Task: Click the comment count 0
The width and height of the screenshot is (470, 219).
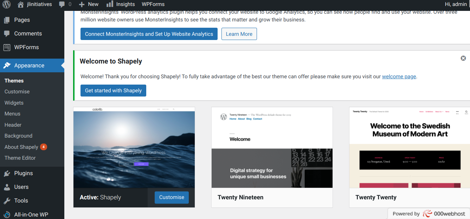Action: [70, 4]
